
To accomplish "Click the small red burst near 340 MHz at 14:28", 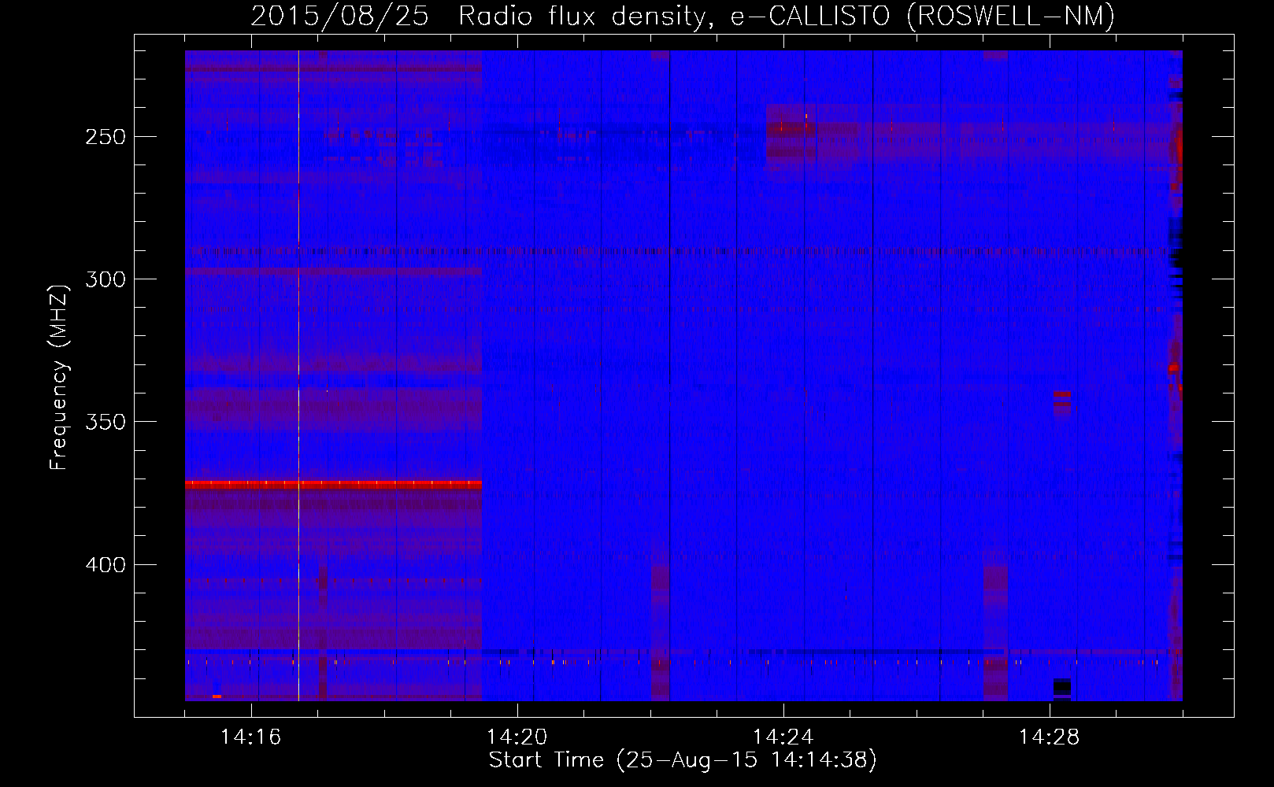I will tap(1061, 394).
